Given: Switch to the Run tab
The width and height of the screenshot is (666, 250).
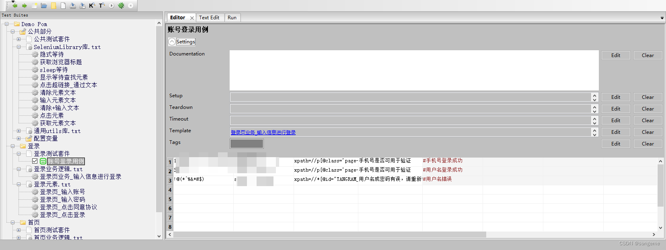Looking at the screenshot, I should [232, 18].
